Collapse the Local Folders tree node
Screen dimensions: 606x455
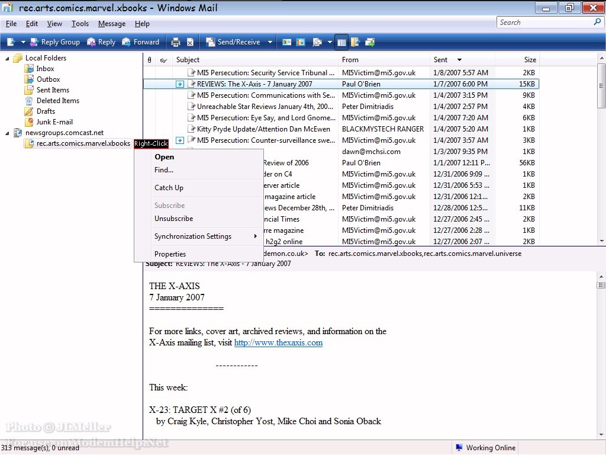(x=7, y=59)
